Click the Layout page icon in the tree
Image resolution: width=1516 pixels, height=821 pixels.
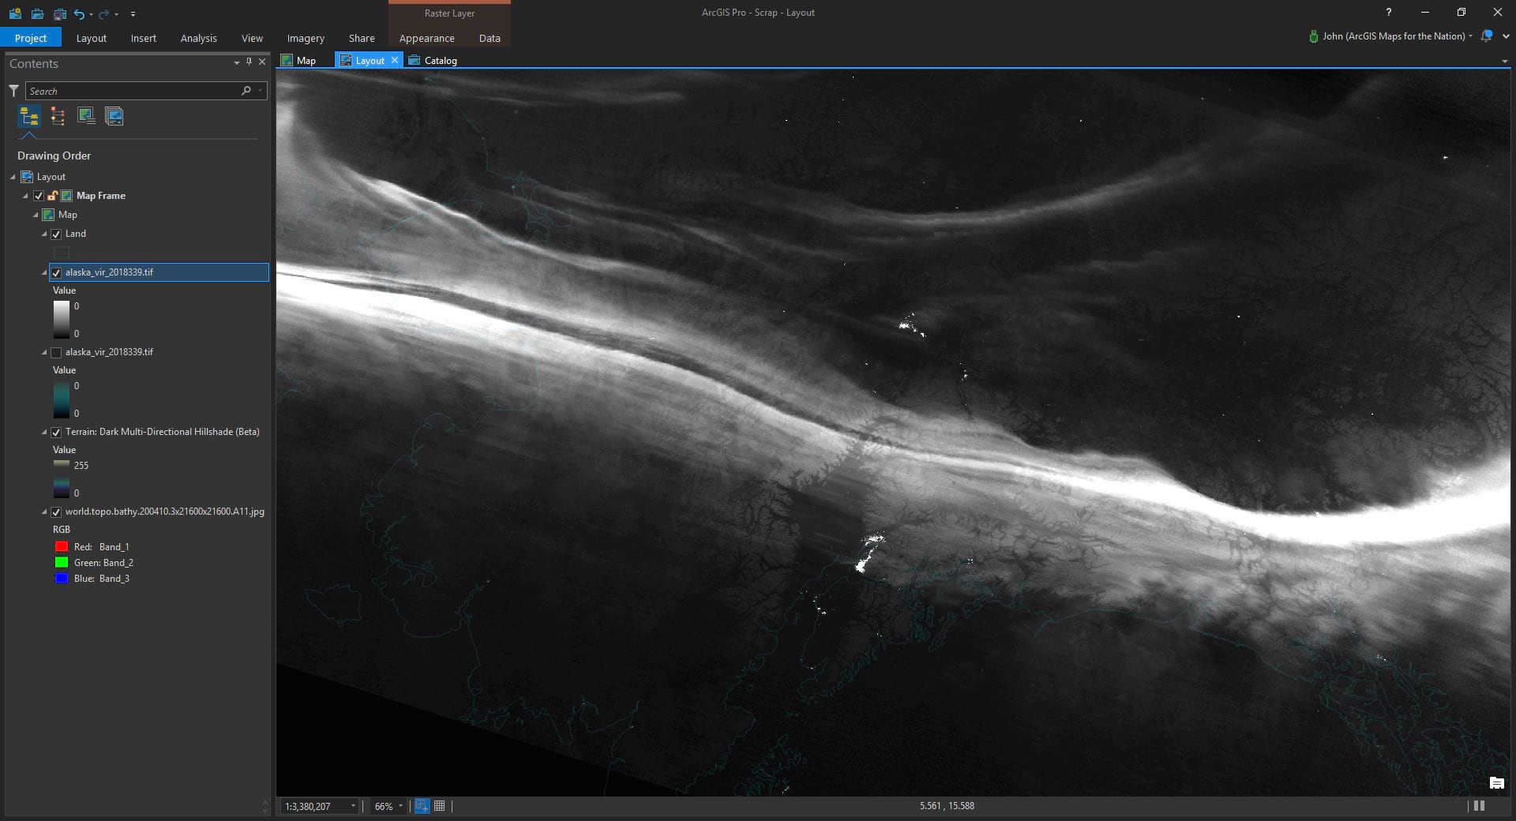point(27,177)
